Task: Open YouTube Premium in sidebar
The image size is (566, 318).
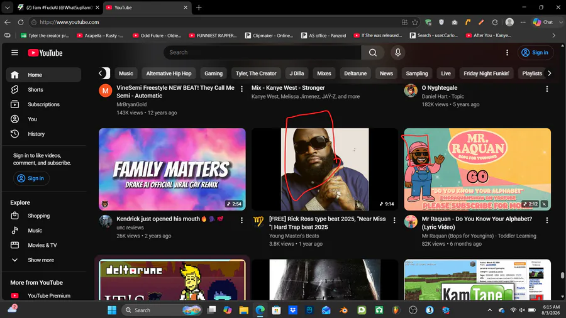Action: (43, 295)
